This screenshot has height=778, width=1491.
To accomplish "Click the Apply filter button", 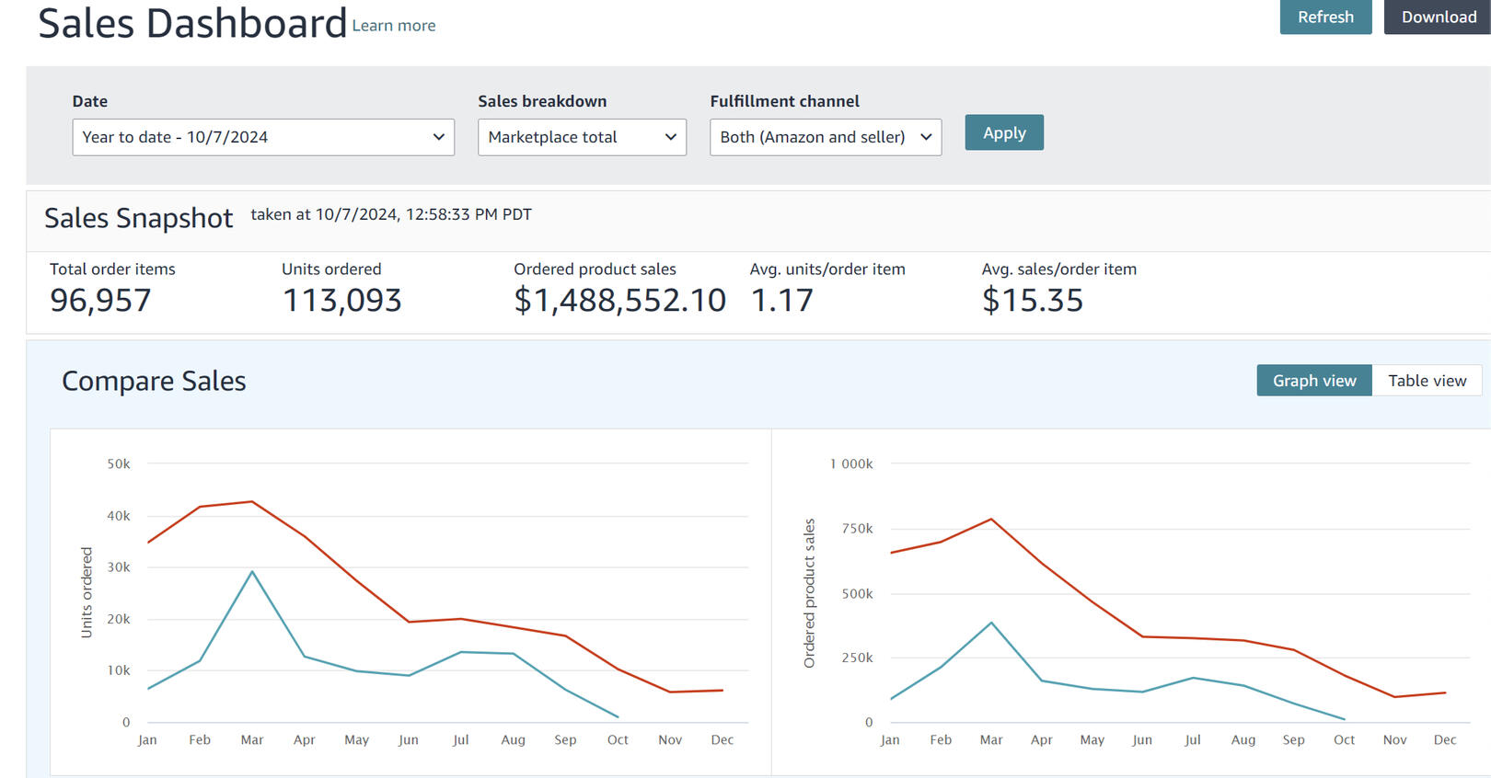I will pyautogui.click(x=1003, y=132).
